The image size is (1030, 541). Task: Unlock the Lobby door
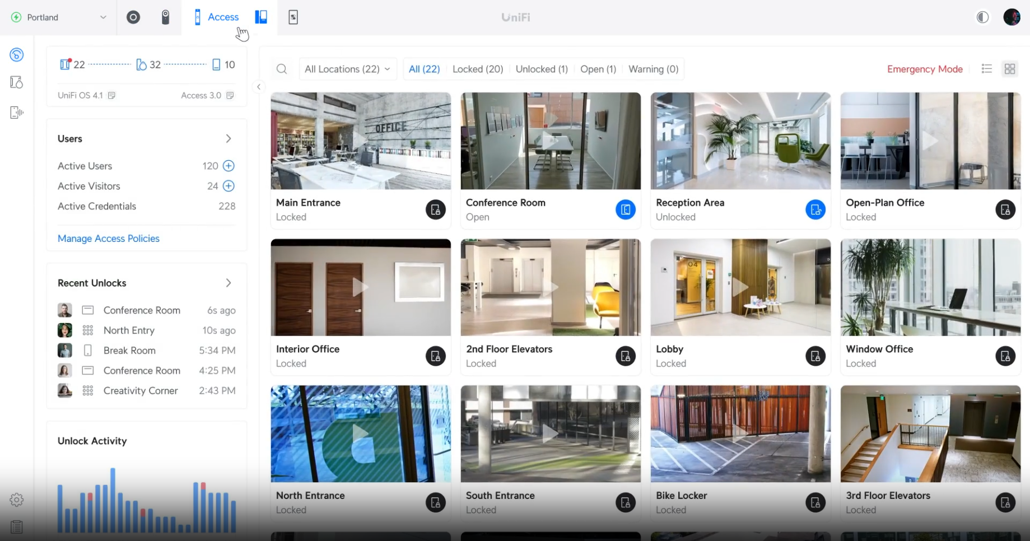815,356
